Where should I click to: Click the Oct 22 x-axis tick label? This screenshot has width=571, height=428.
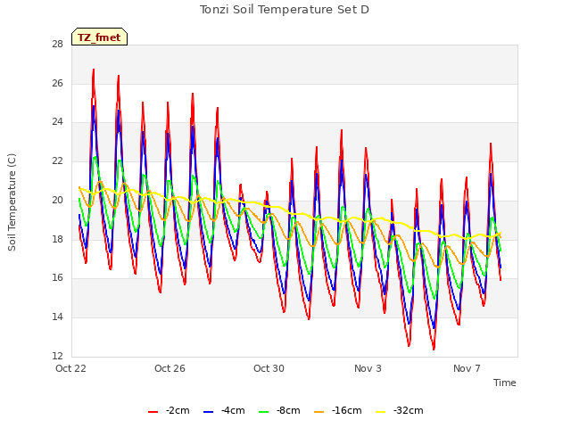point(70,368)
